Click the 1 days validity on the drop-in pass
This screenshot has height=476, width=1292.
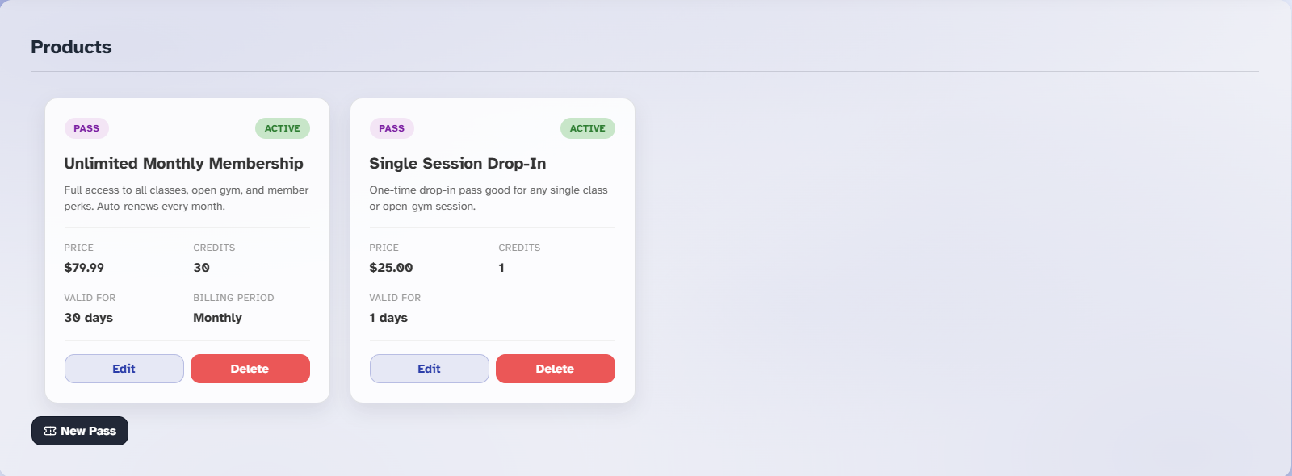(388, 317)
